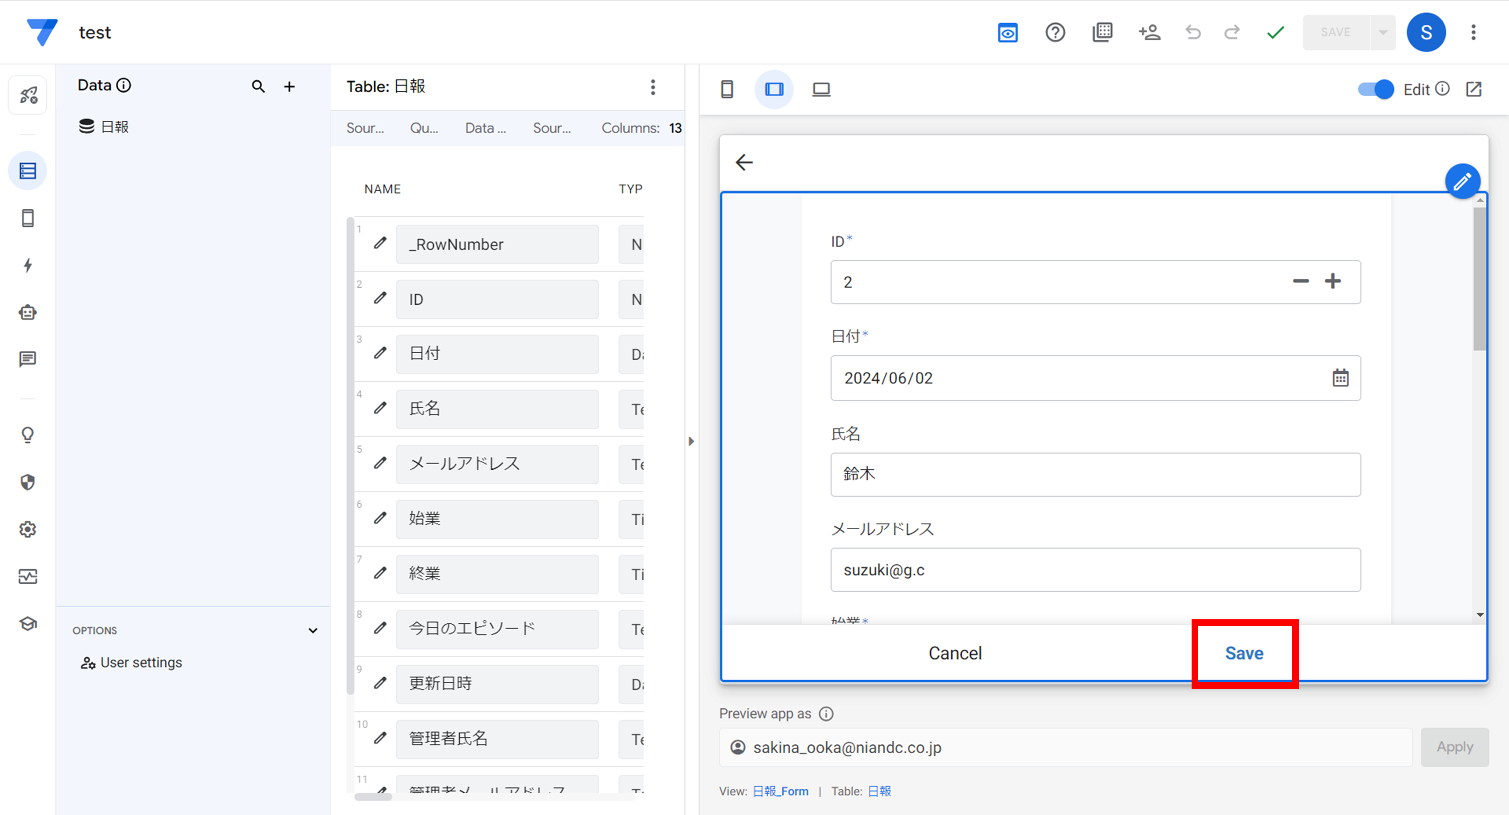The width and height of the screenshot is (1509, 815).
Task: Add new data with the plus icon
Action: pos(289,87)
